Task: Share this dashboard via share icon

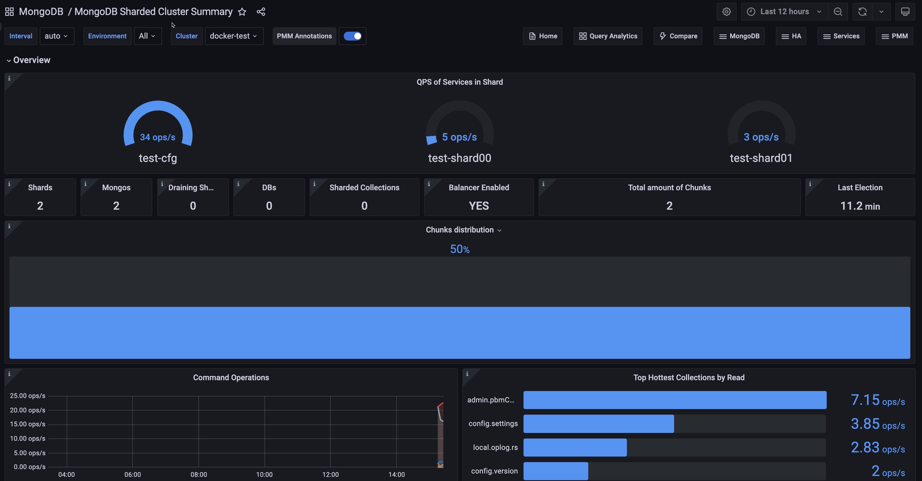Action: tap(261, 12)
